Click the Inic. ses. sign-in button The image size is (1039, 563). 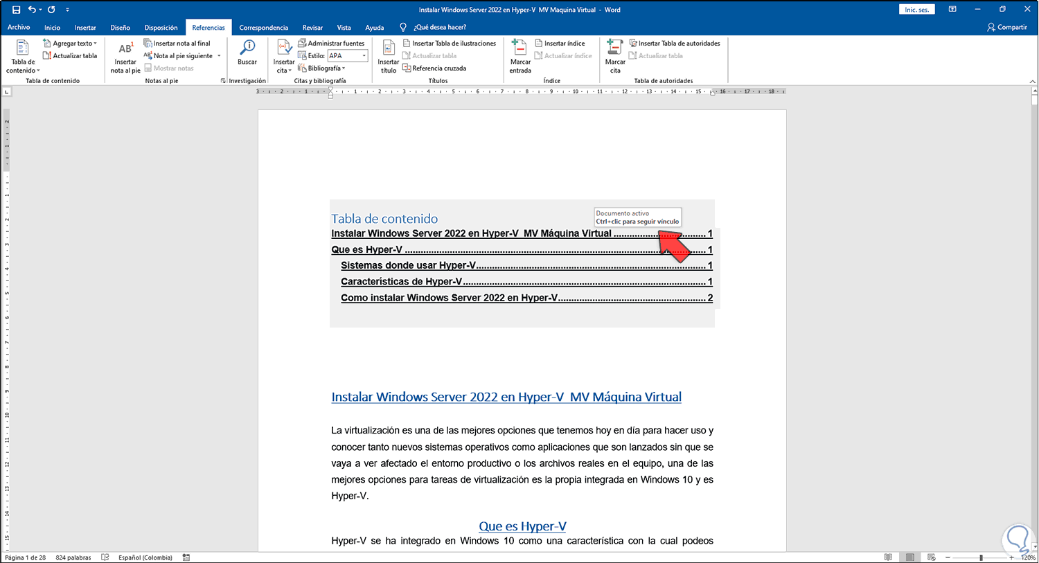coord(916,10)
